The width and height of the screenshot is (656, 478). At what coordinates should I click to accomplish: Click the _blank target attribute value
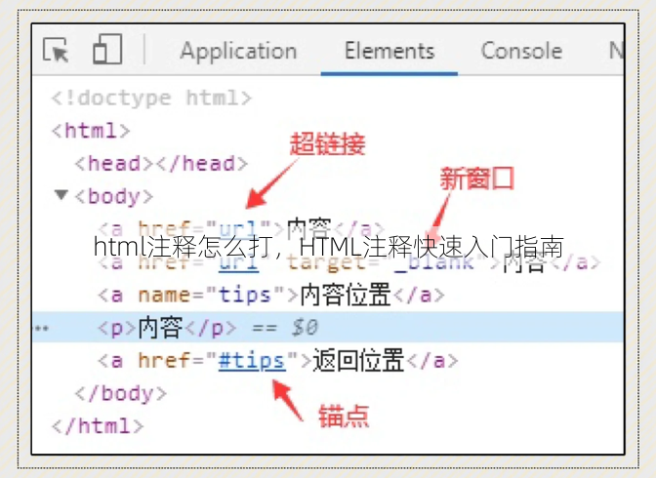433,262
